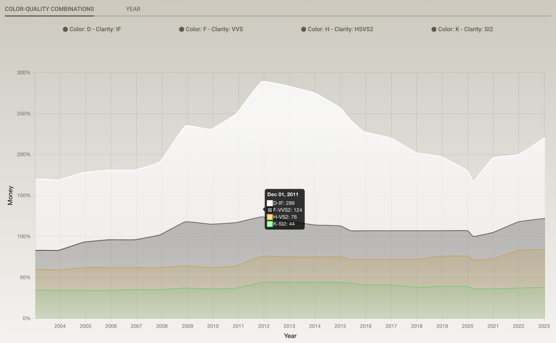
Task: Select the COLOR-QUALITY COMBINATIONS tab
Action: click(x=49, y=9)
